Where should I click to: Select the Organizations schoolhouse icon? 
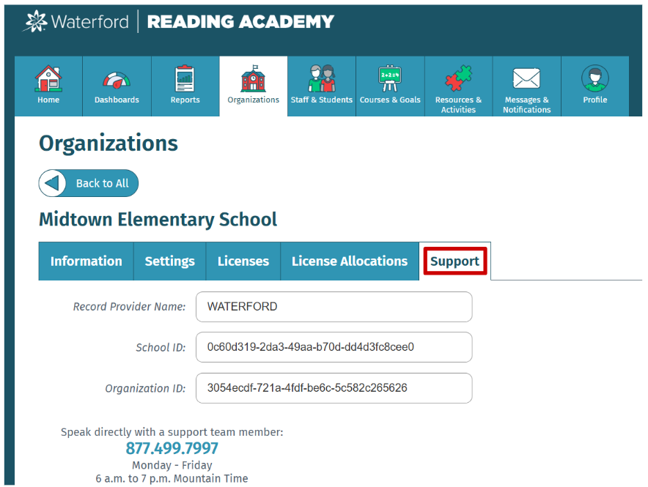tap(254, 78)
